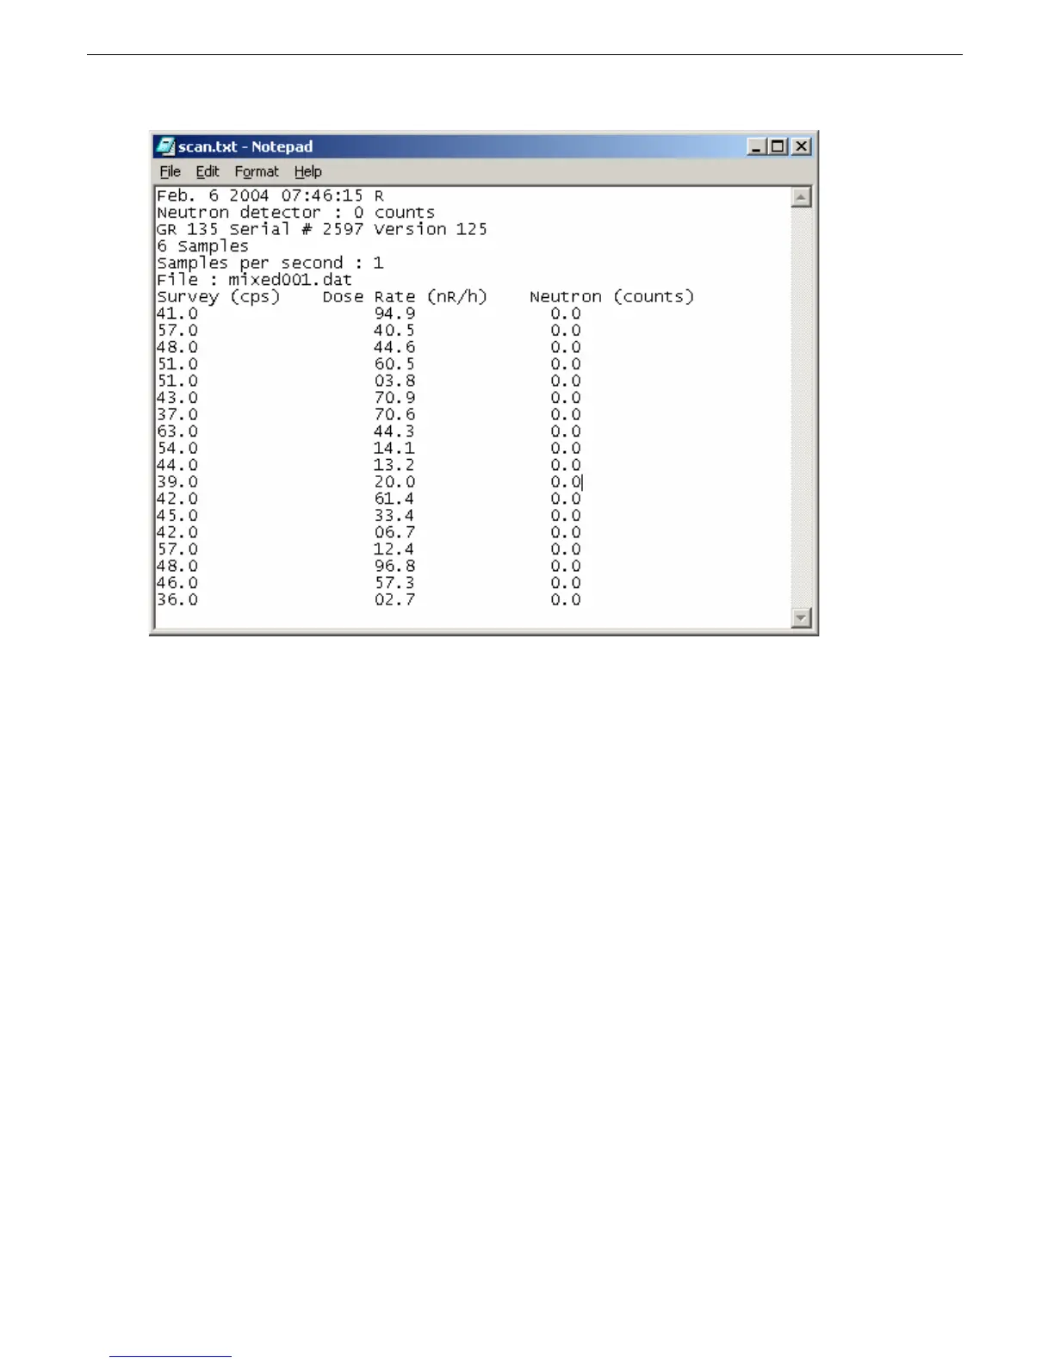Click dose rate value 14.1

394,448
